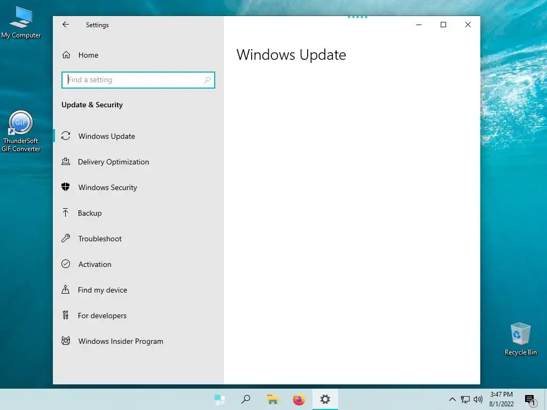Open the clock showing 3:47 PM

(x=501, y=399)
